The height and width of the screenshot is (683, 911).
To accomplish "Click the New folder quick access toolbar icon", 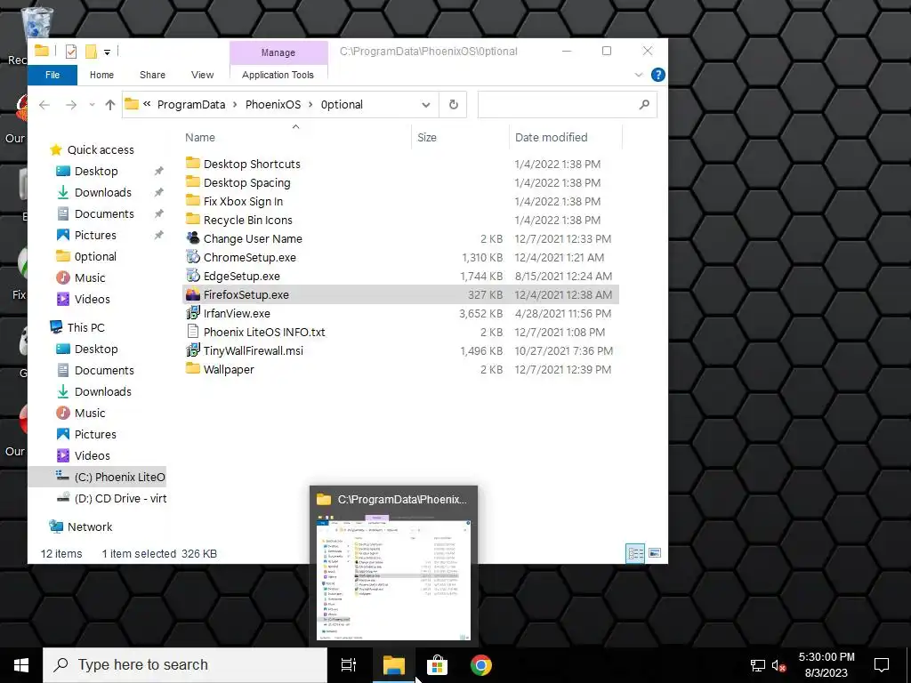I will (91, 52).
